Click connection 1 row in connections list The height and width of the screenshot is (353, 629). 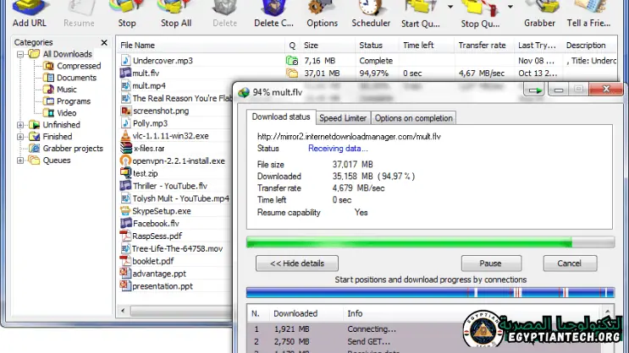pyautogui.click(x=424, y=329)
